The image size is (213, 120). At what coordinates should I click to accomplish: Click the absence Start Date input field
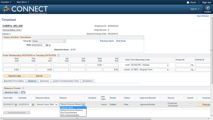coord(9,104)
